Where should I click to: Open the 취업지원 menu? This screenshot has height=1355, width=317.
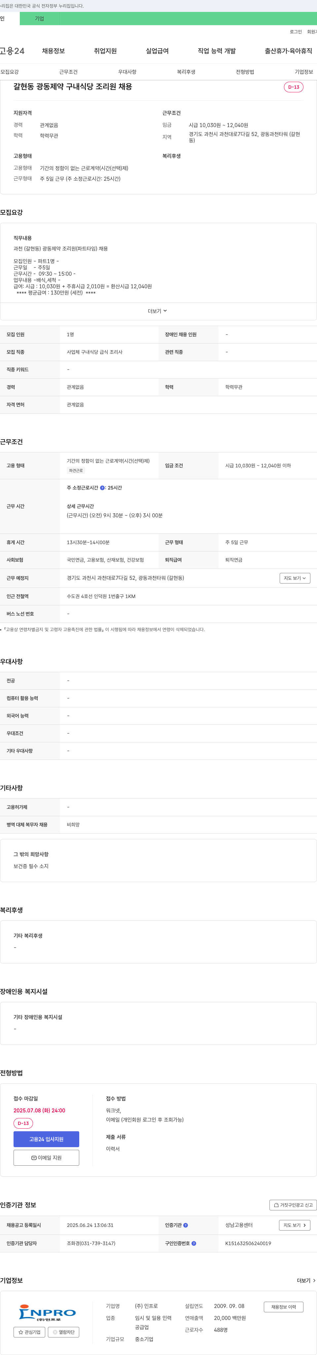(x=105, y=51)
